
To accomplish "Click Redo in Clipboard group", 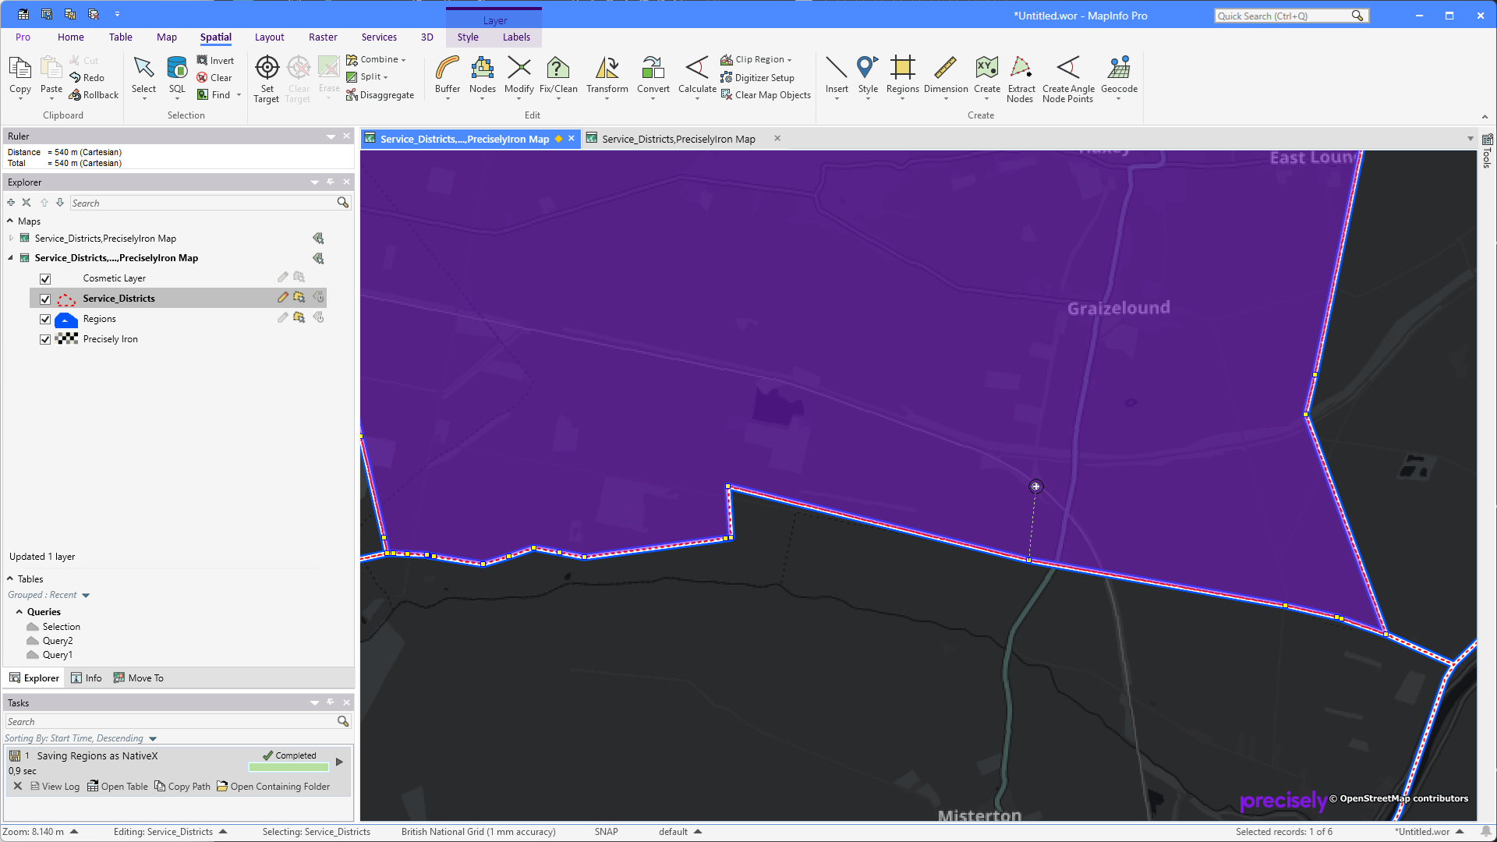I will point(87,78).
